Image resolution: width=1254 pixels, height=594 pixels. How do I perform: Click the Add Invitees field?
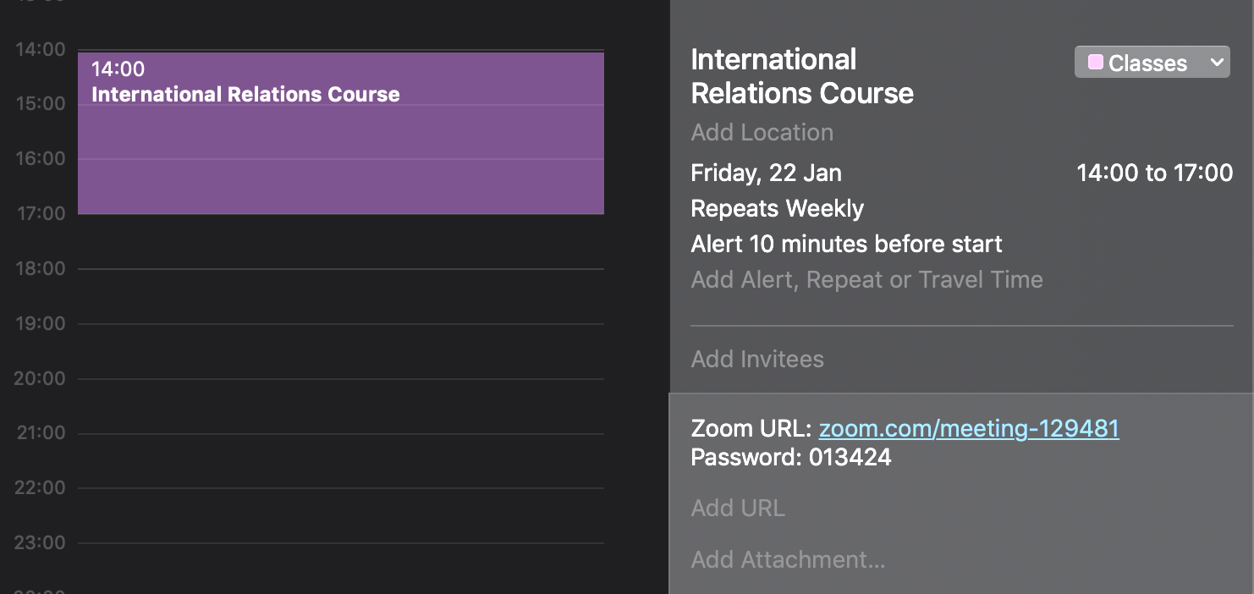click(757, 360)
